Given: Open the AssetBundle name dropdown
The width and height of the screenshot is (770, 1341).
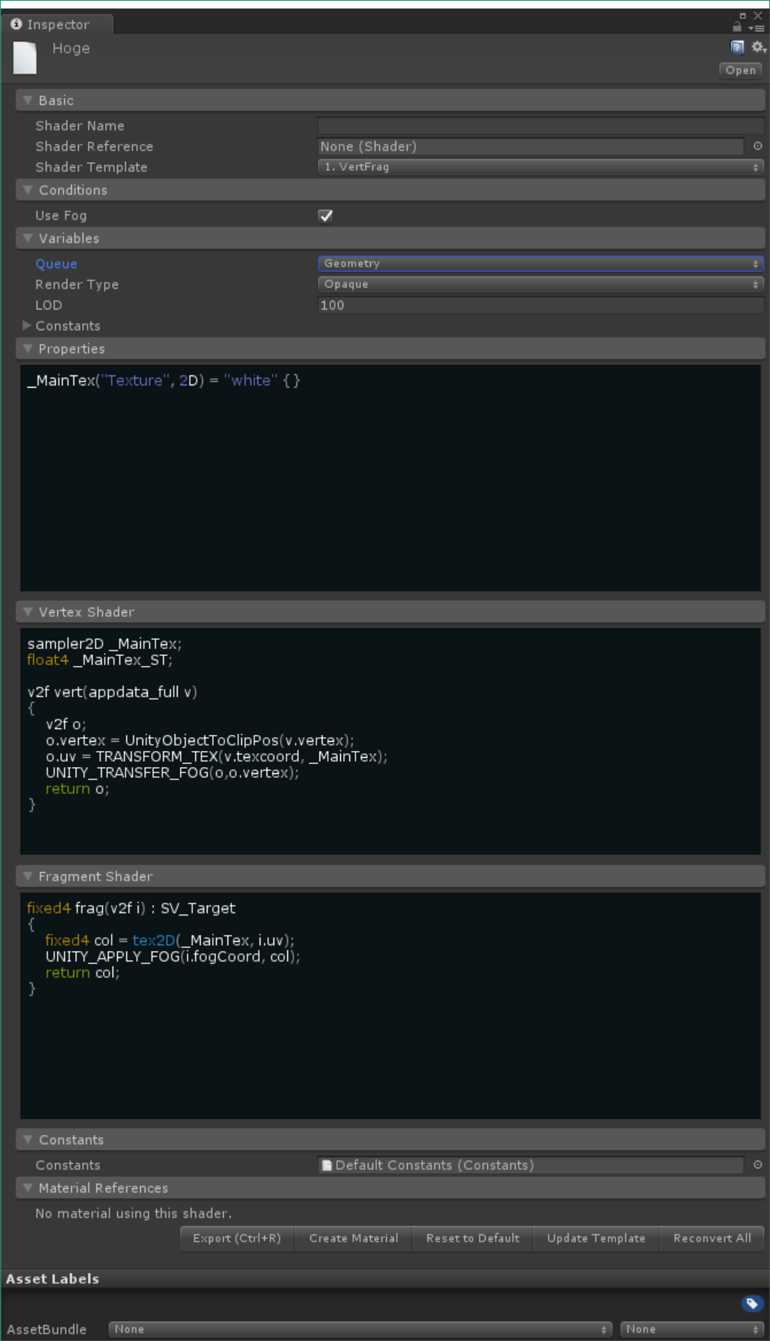Looking at the screenshot, I should tap(360, 1330).
